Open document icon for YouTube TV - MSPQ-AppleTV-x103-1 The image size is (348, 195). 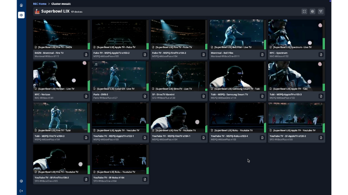145,138
